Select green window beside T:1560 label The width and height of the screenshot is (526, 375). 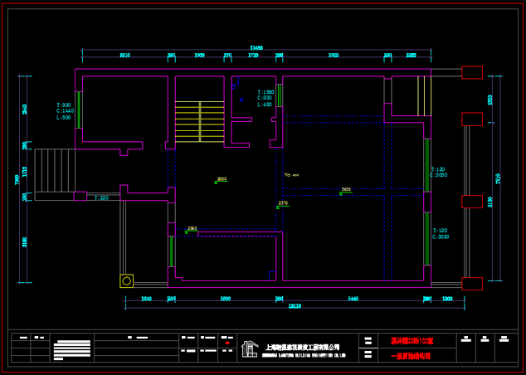pyautogui.click(x=279, y=95)
